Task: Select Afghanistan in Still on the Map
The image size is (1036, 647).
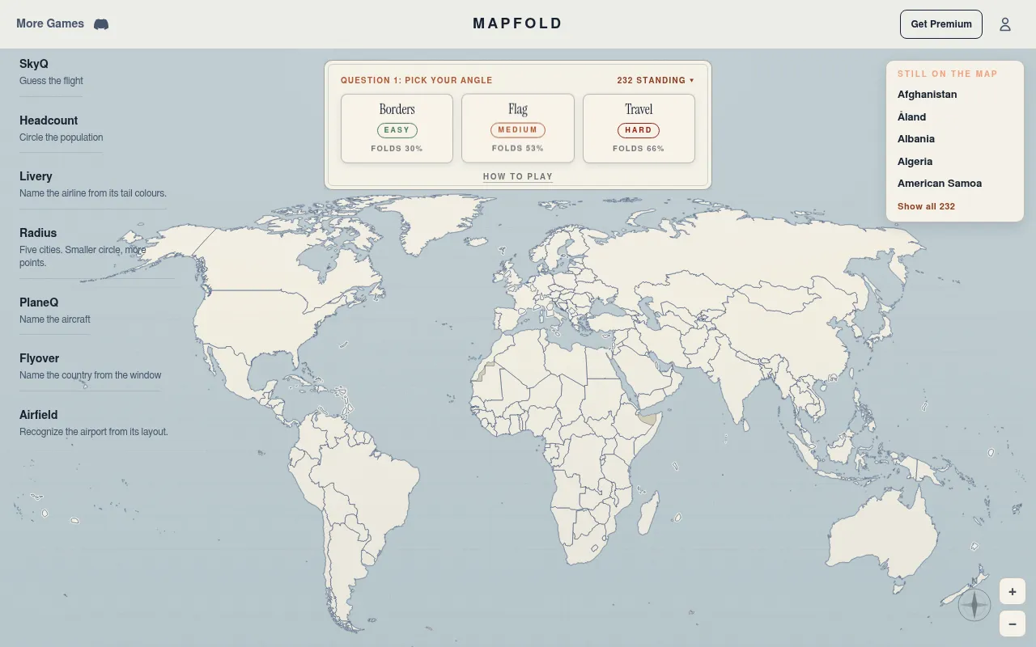Action: 928,95
